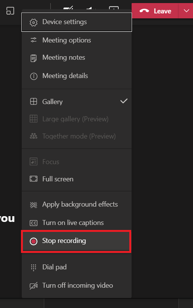Image resolution: width=193 pixels, height=308 pixels.
Task: Click the Meeting options sliders icon
Action: point(34,40)
